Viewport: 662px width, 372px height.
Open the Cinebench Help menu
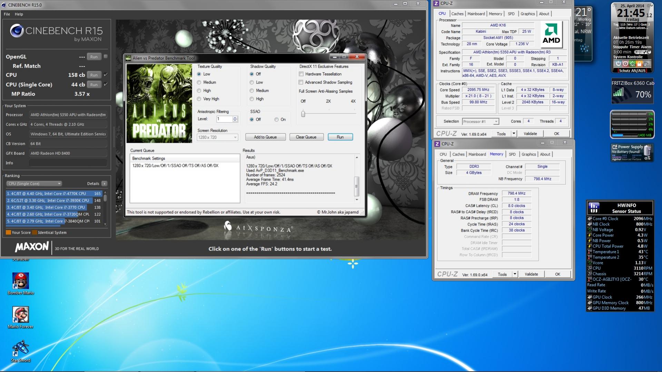pos(19,14)
